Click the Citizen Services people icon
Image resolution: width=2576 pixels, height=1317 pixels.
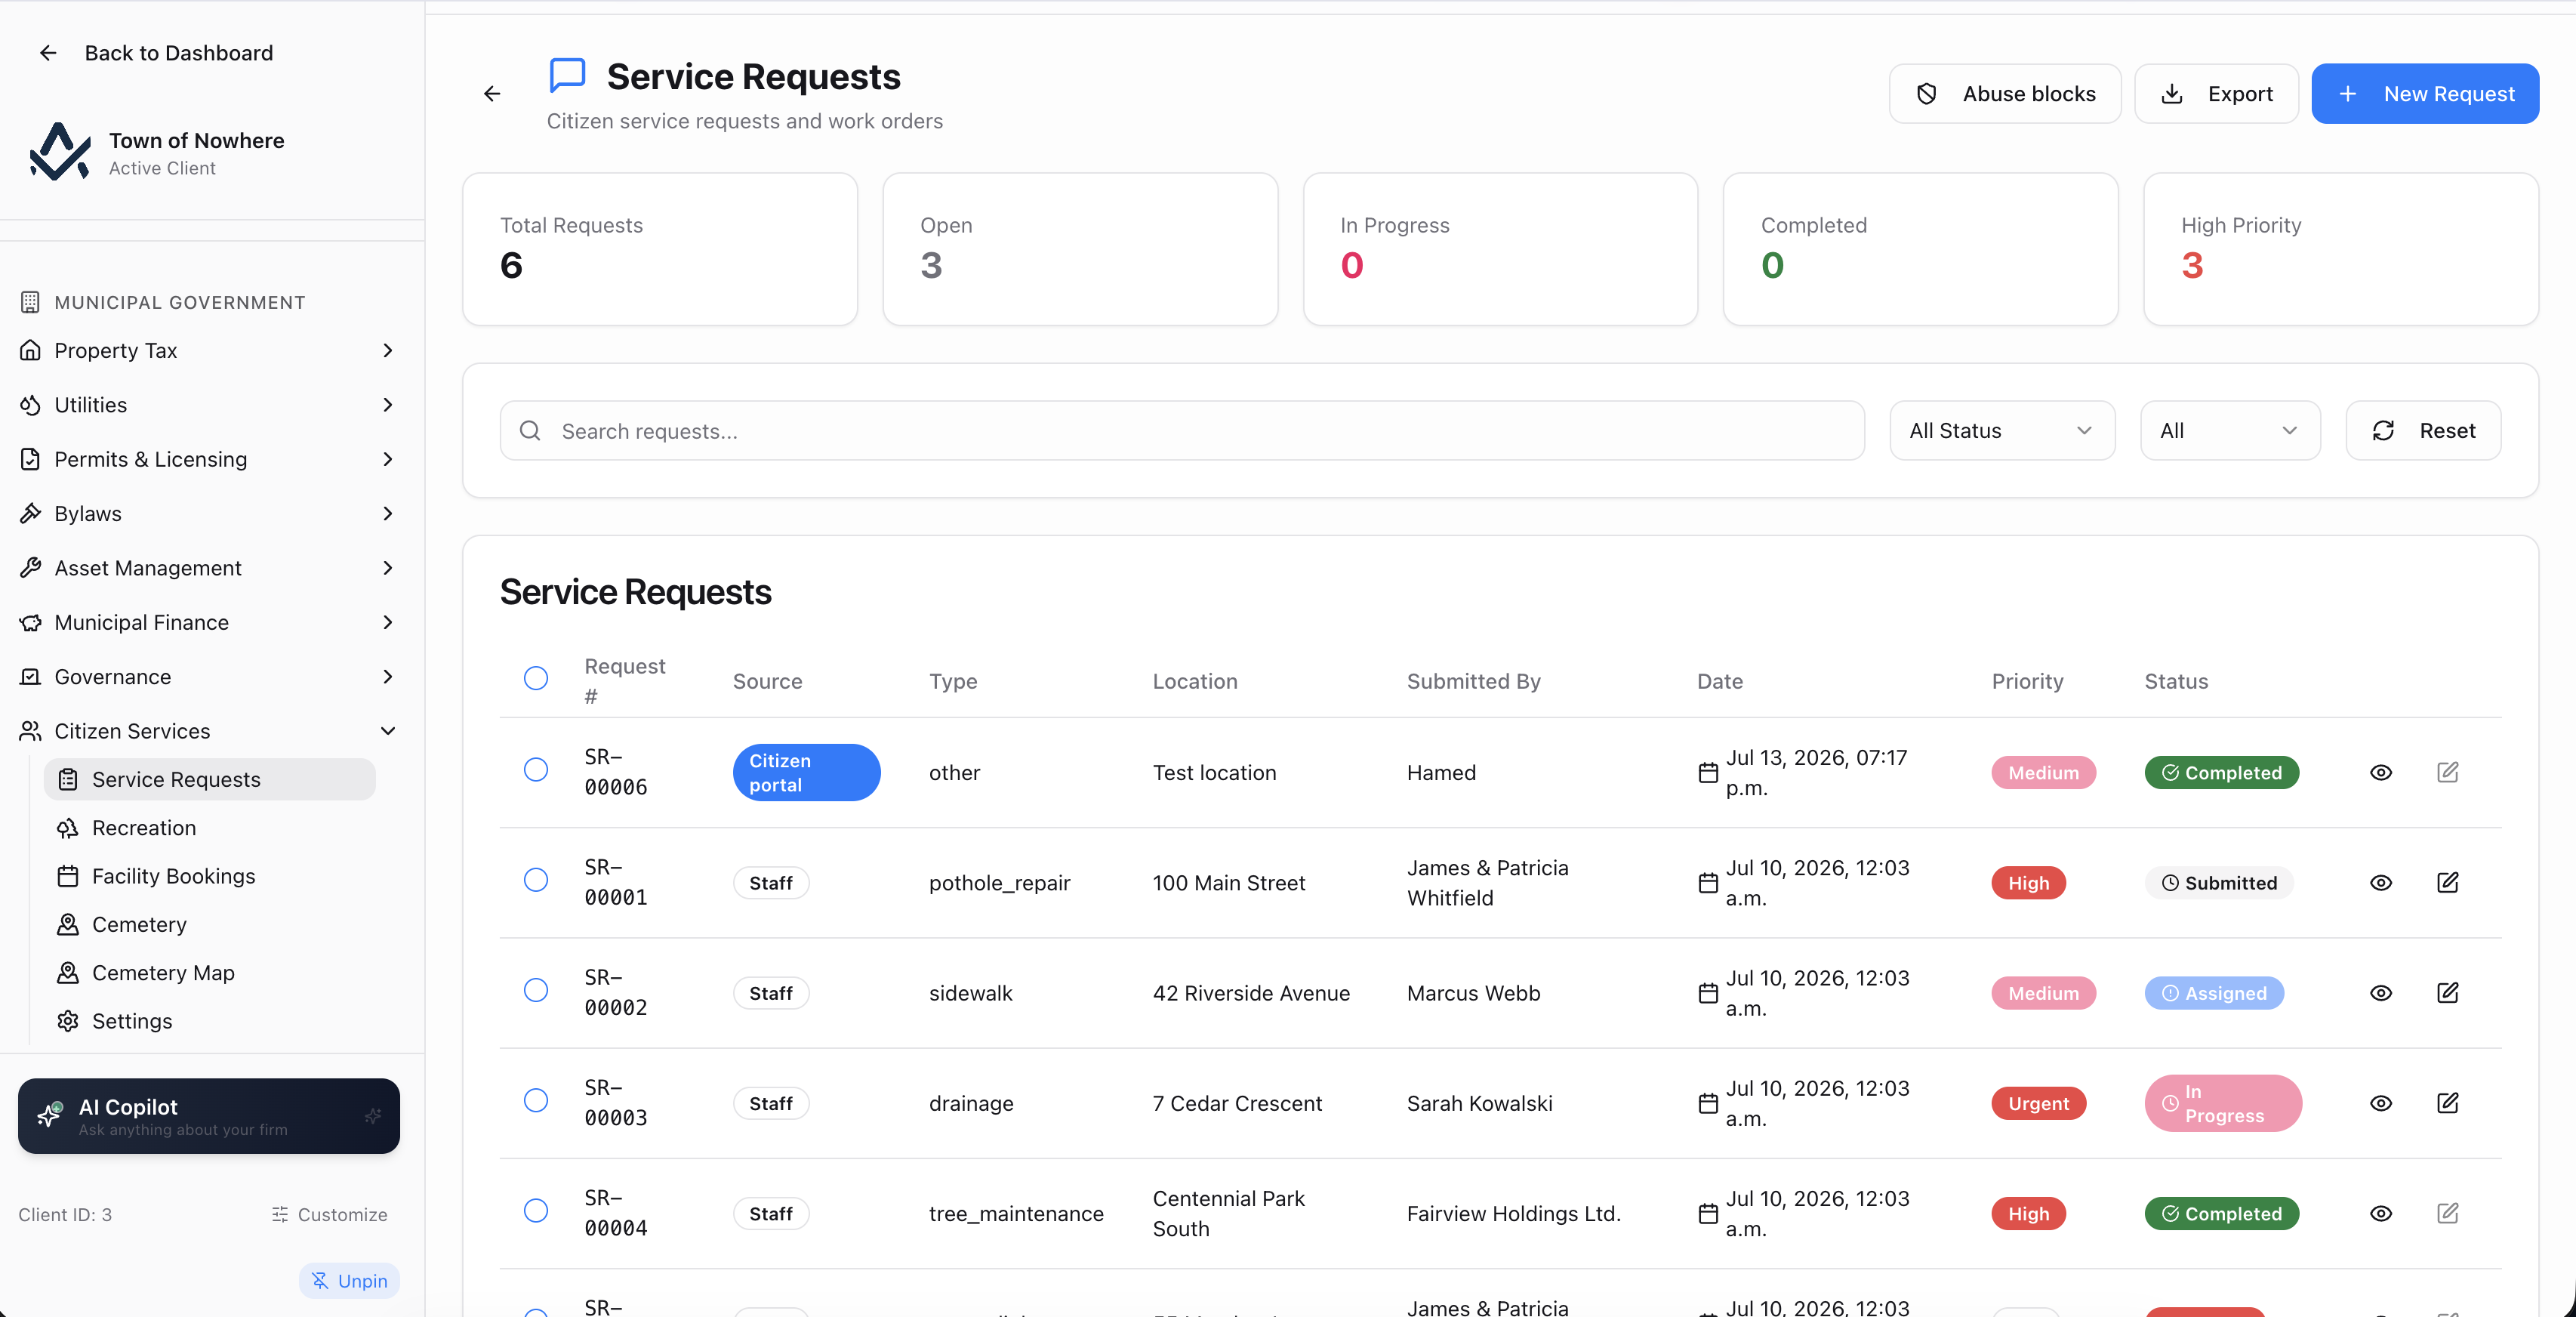click(31, 731)
